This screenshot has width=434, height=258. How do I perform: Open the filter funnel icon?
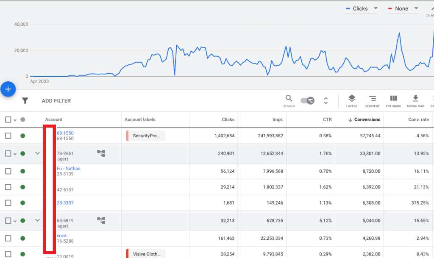(25, 101)
